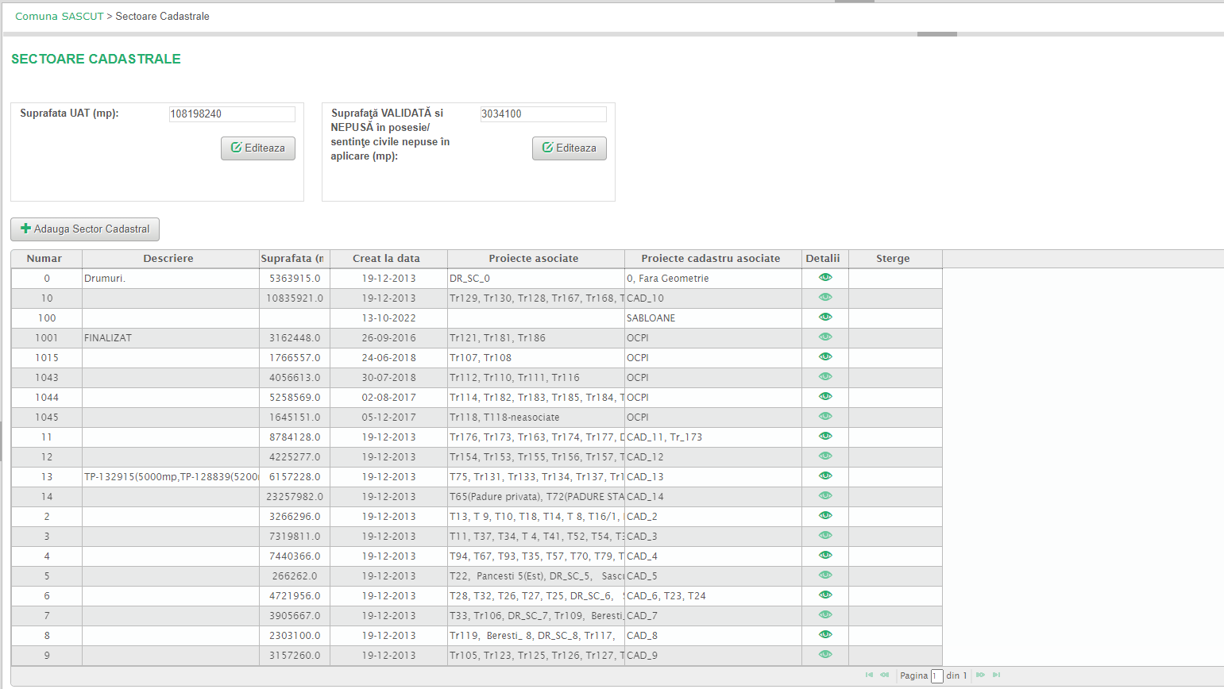
Task: Click the eye icon in row 1044
Action: click(825, 397)
